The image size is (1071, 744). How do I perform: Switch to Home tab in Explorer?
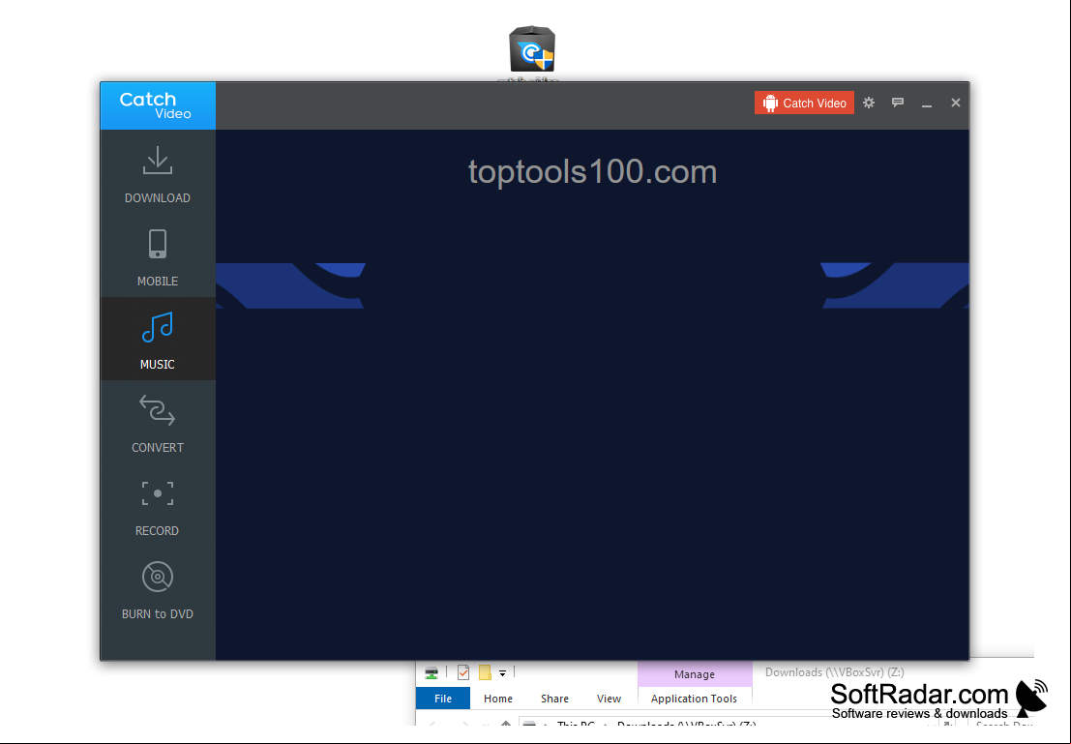click(x=498, y=699)
